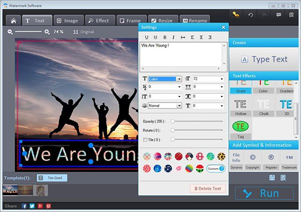Switch to the Frame tab
Screen dimensions: 301x212
coord(131,20)
